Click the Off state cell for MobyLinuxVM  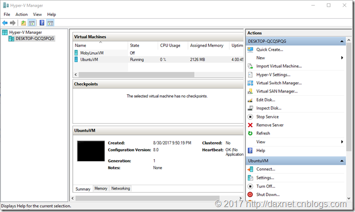[132, 53]
